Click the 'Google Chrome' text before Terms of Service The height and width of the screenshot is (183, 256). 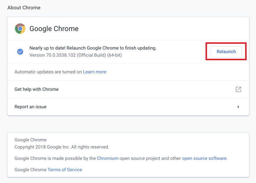coord(30,169)
